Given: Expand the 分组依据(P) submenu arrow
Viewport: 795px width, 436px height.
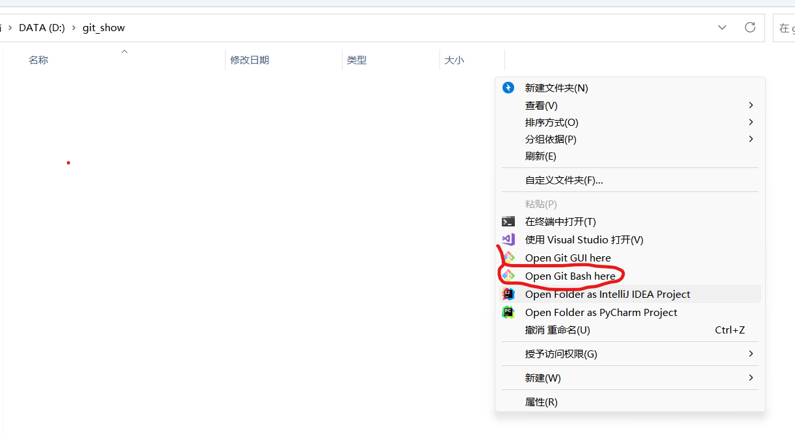Looking at the screenshot, I should pyautogui.click(x=751, y=139).
